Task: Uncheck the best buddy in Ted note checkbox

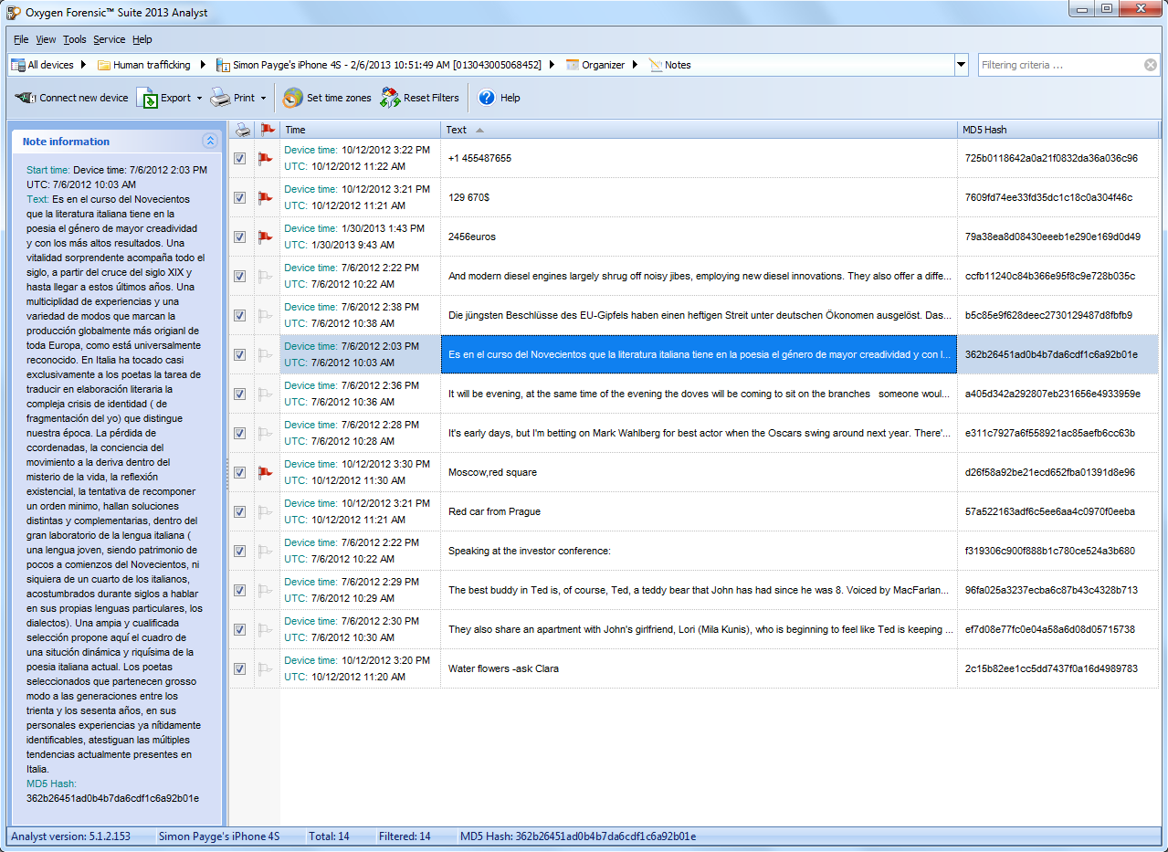Action: point(240,590)
